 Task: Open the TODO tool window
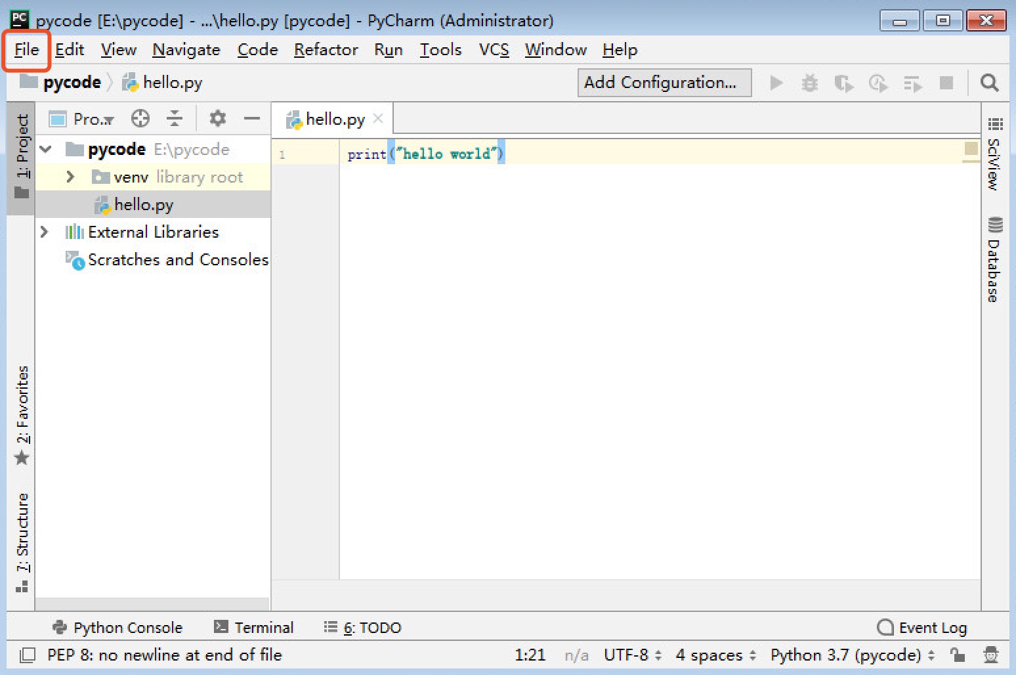pyautogui.click(x=362, y=628)
